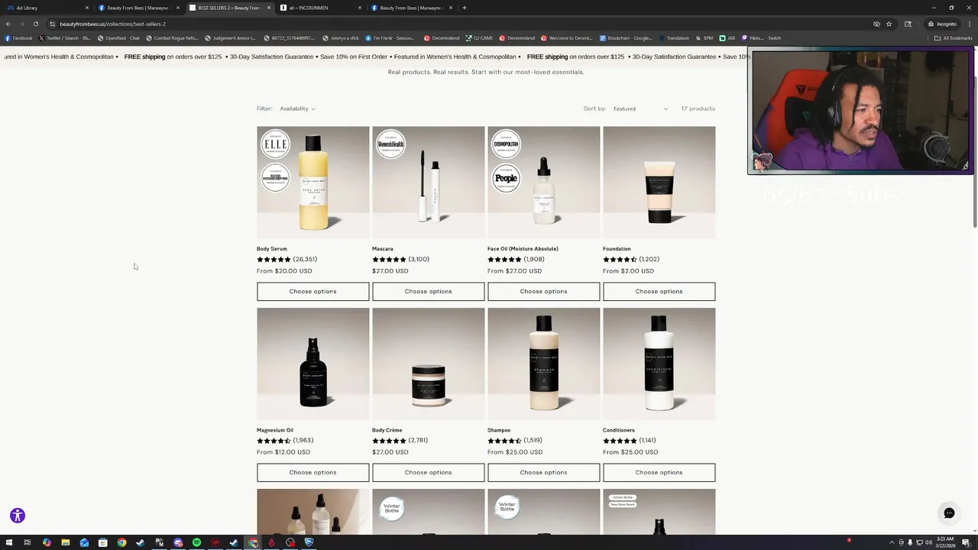Open the Facebook bookmark
This screenshot has height=550, width=978.
19,38
